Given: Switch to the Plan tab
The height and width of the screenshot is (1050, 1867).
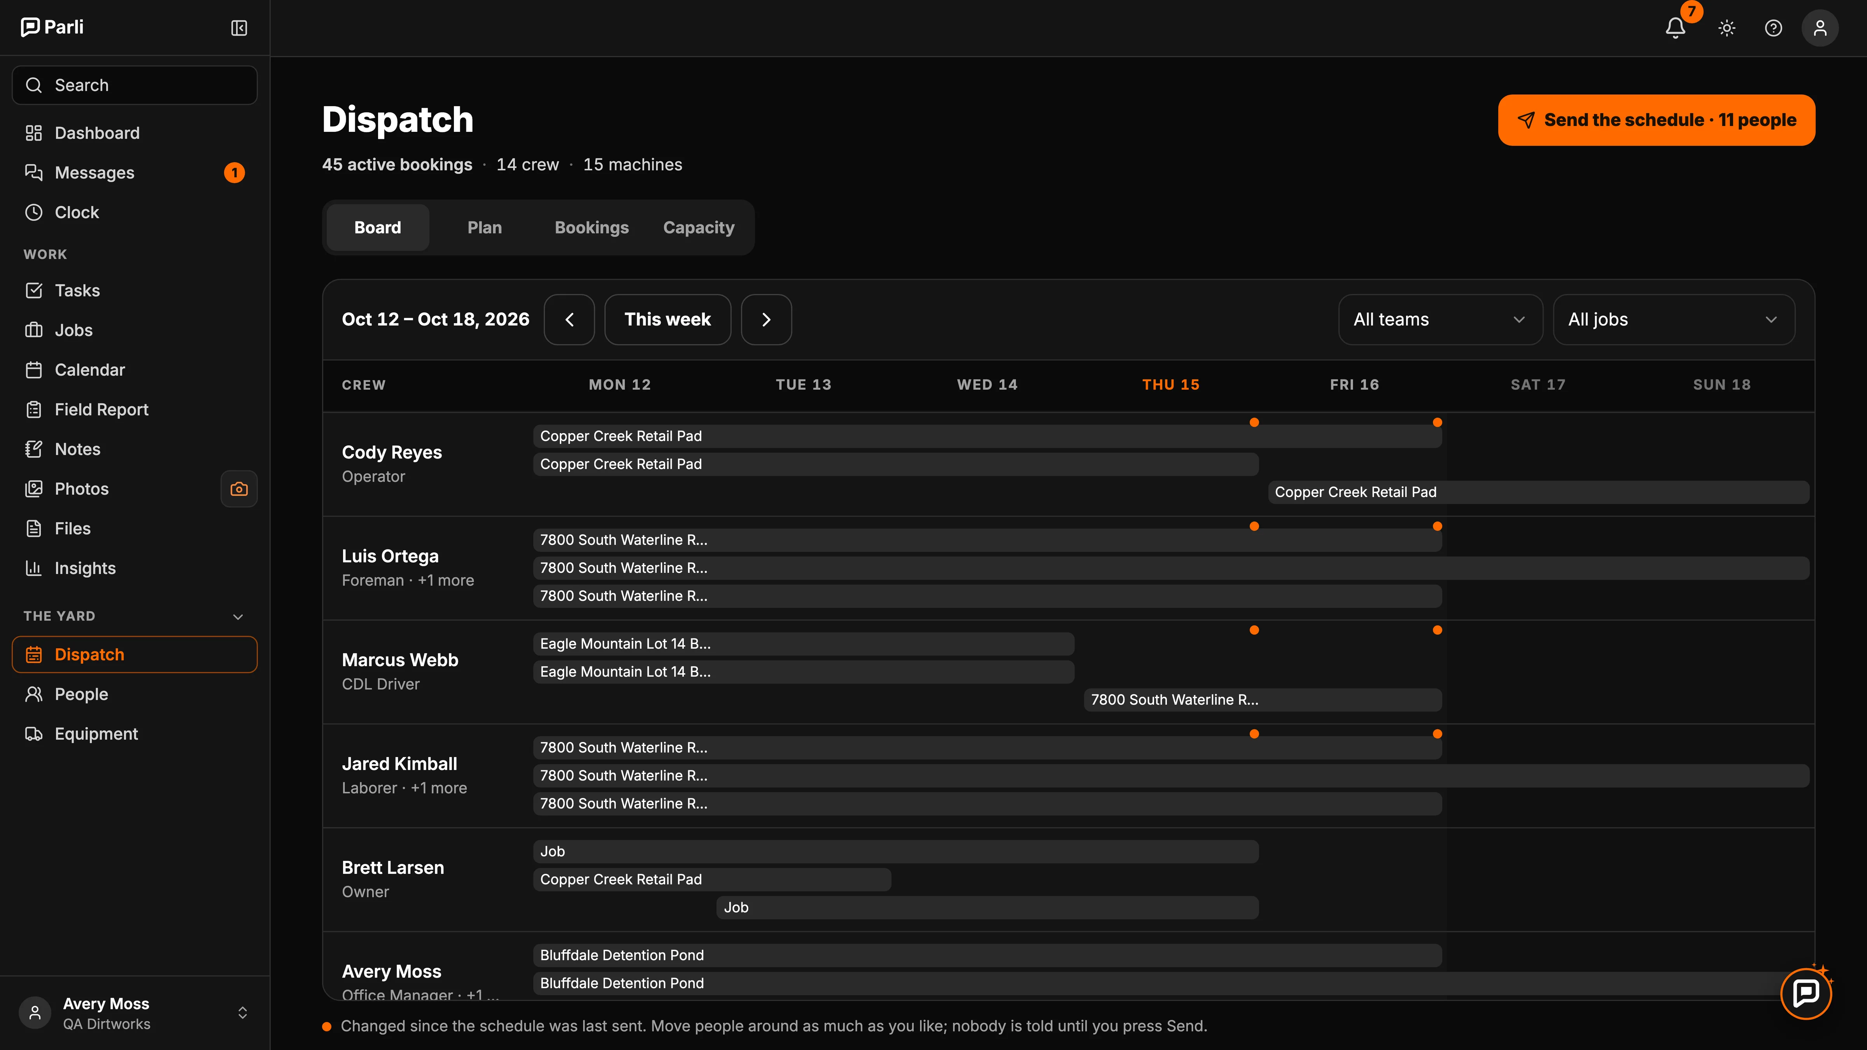Looking at the screenshot, I should click(x=485, y=227).
